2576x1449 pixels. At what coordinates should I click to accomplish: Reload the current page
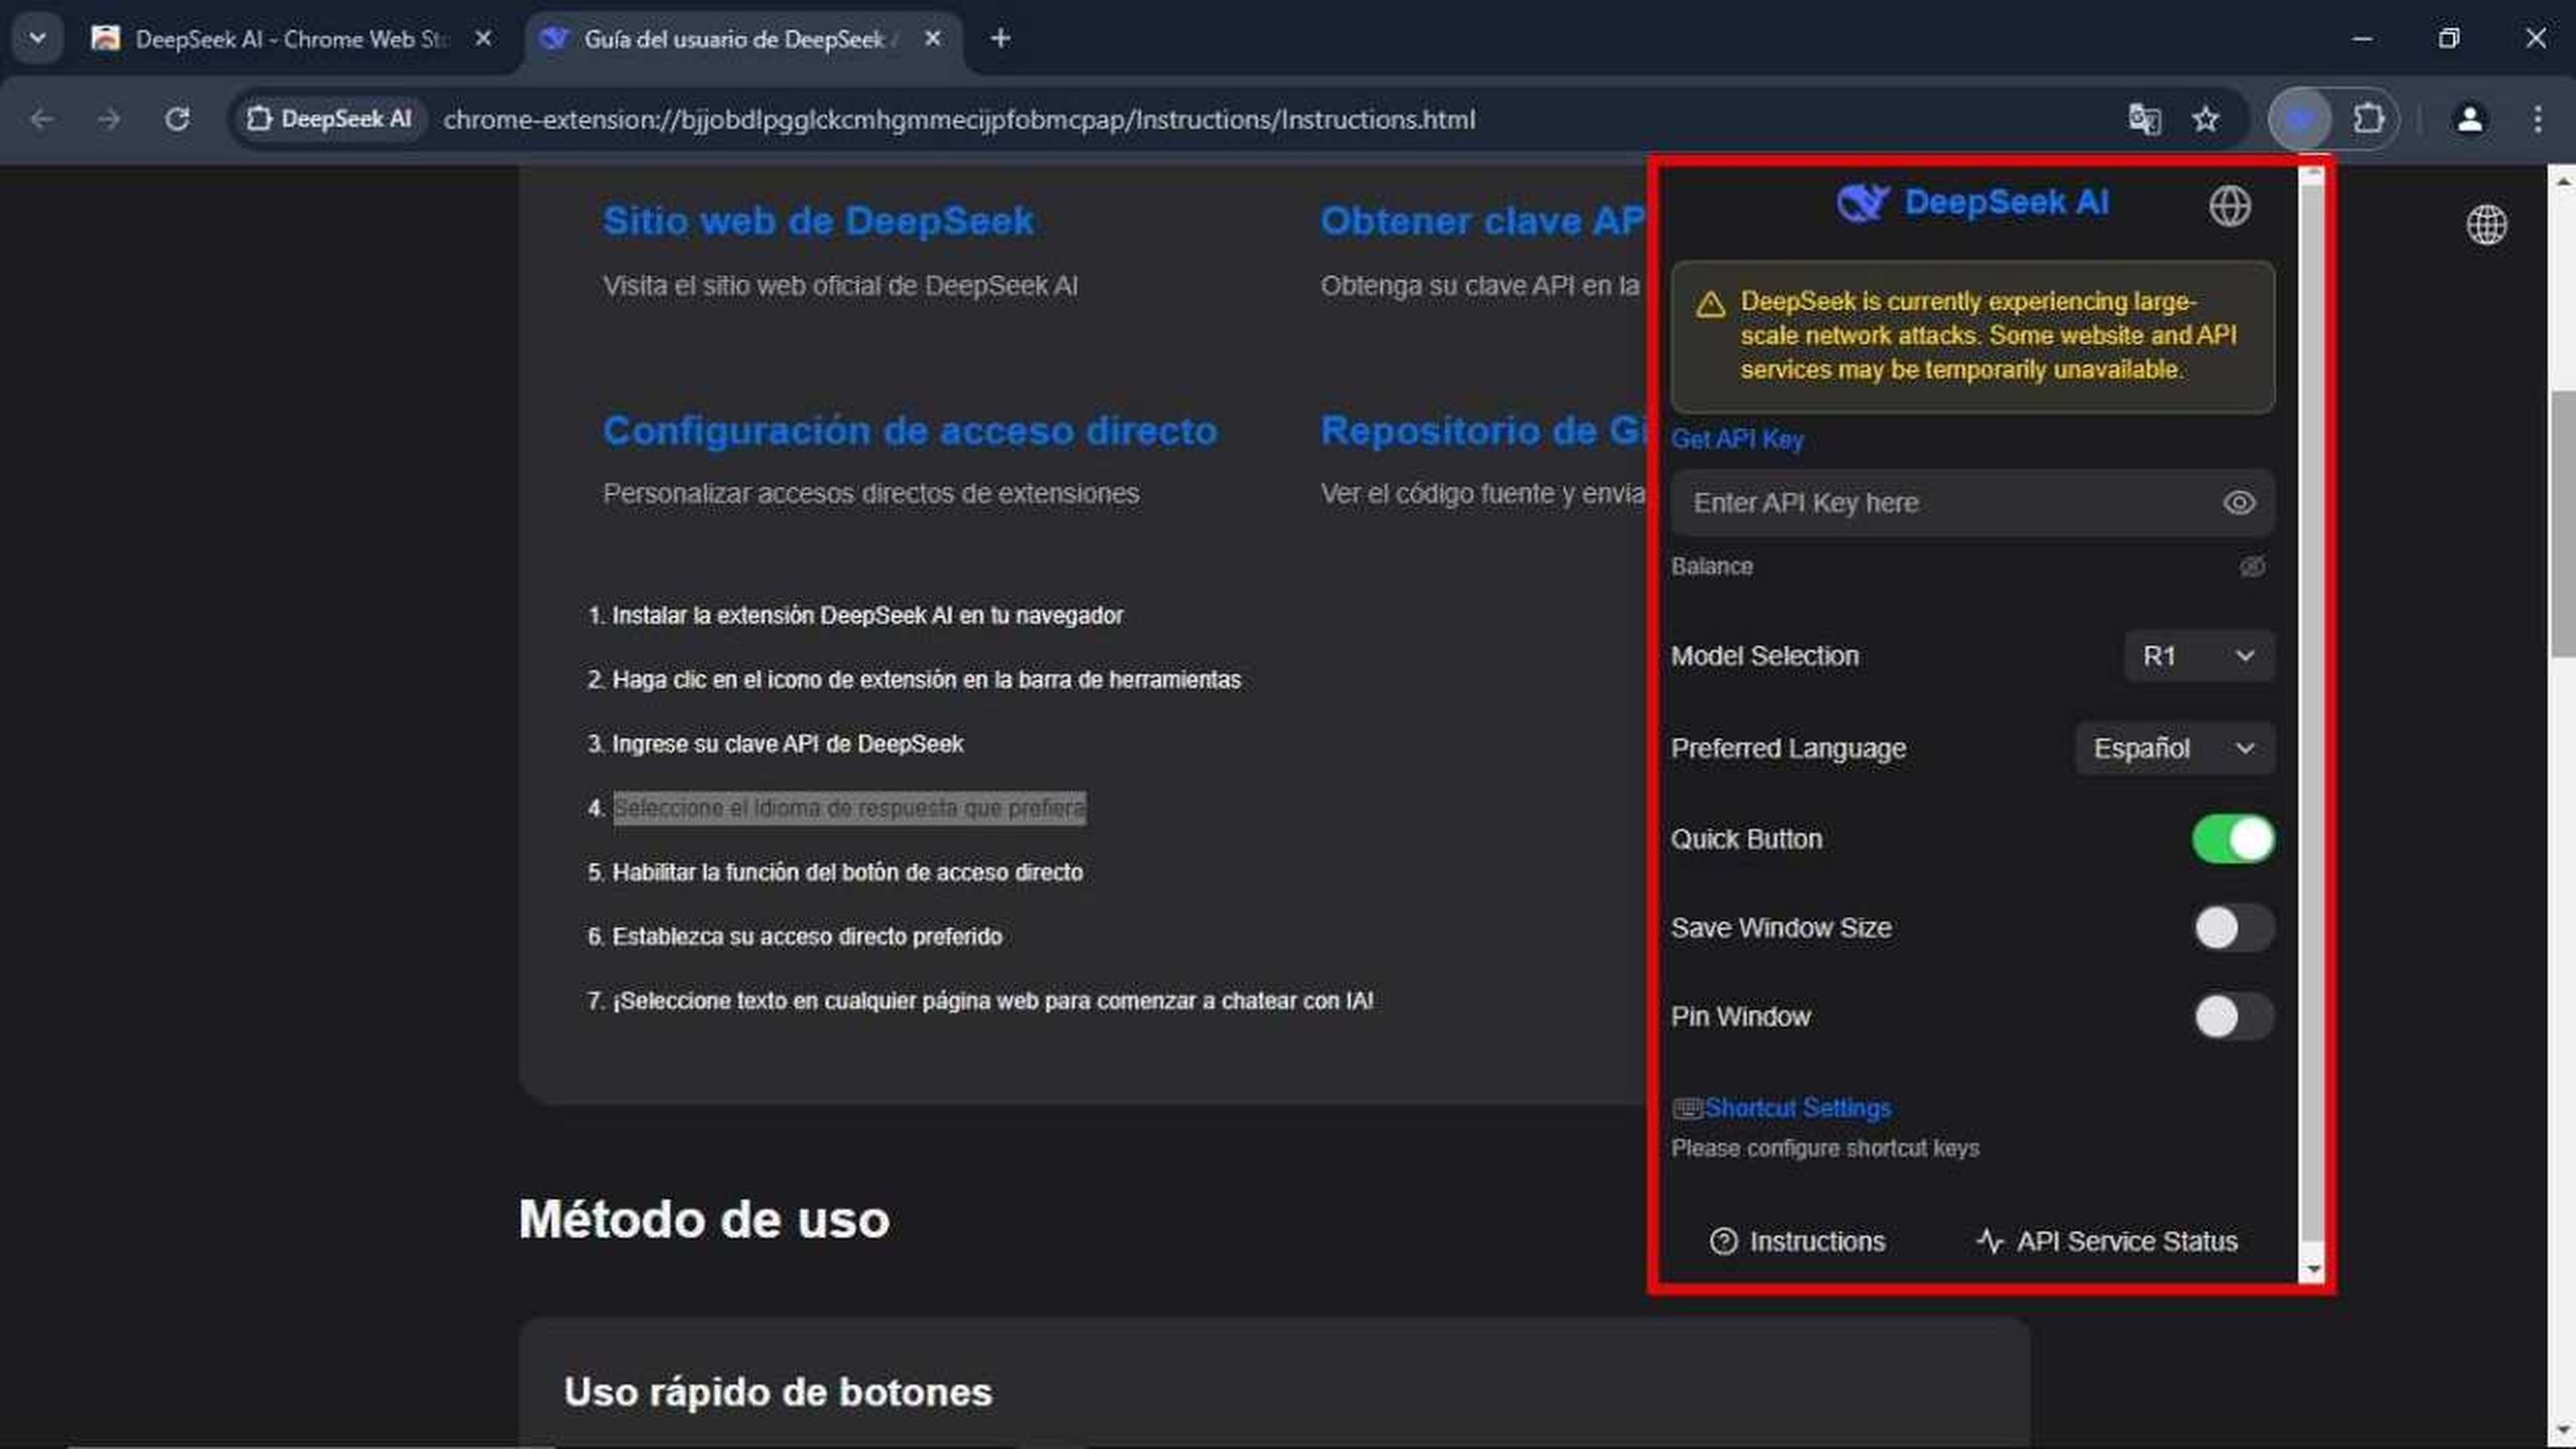(x=177, y=120)
